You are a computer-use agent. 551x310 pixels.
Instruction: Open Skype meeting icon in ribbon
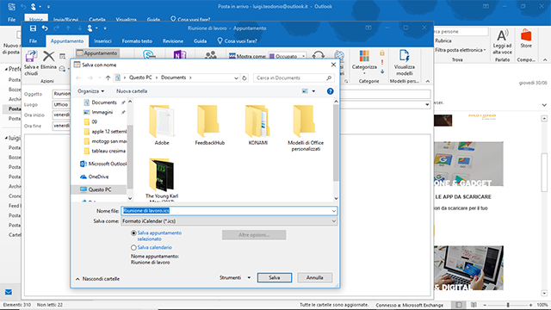pos(149,55)
